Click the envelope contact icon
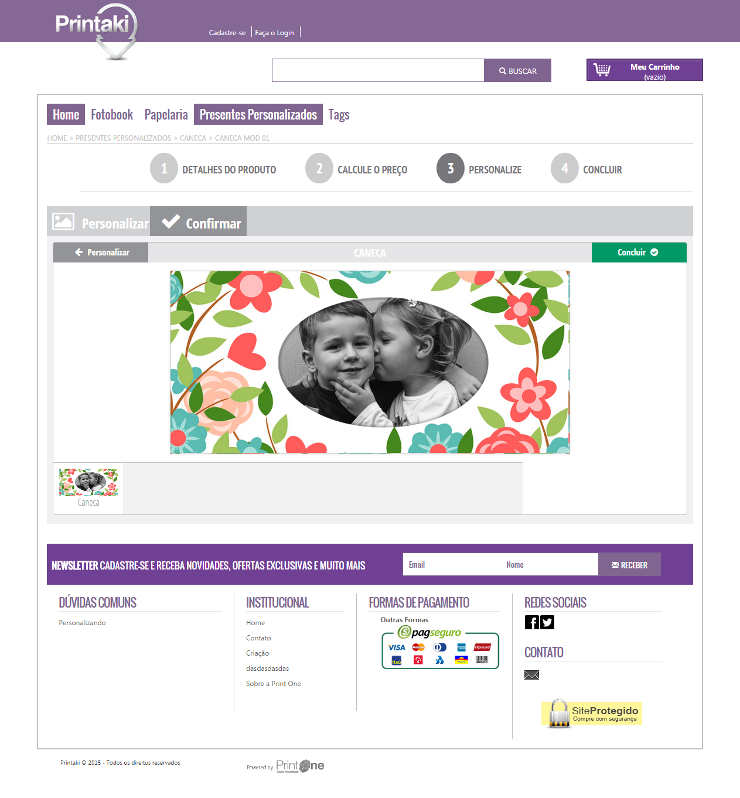The height and width of the screenshot is (798, 740). (531, 675)
